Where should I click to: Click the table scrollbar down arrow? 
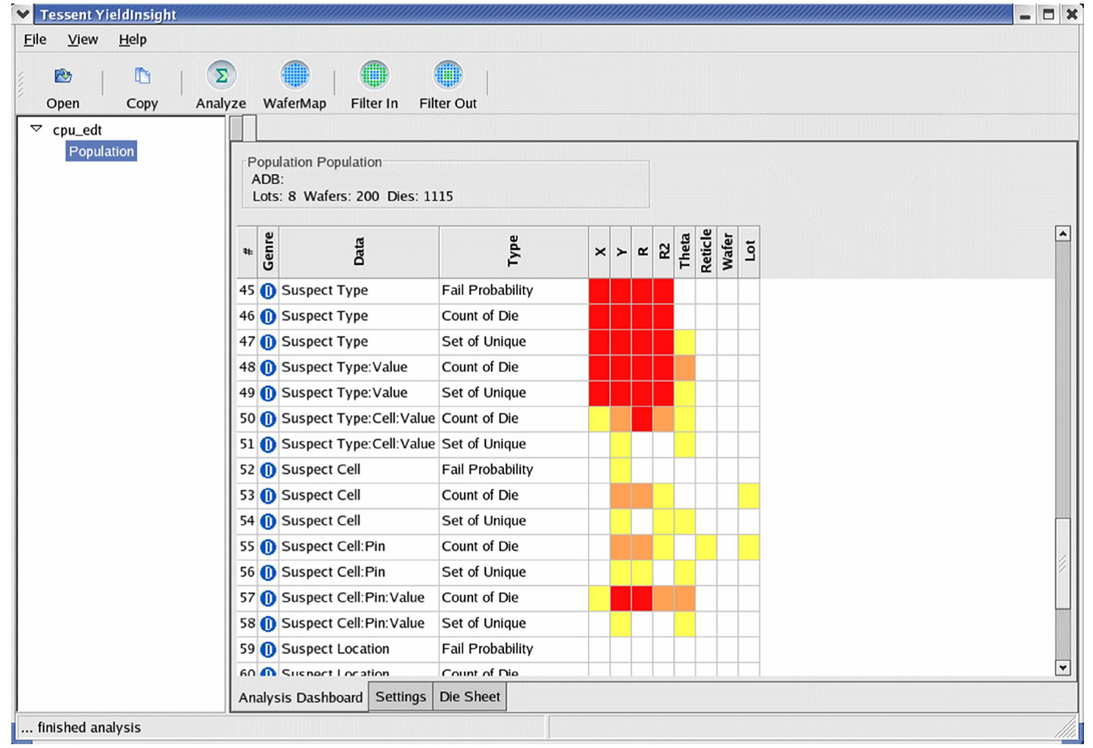point(1063,668)
